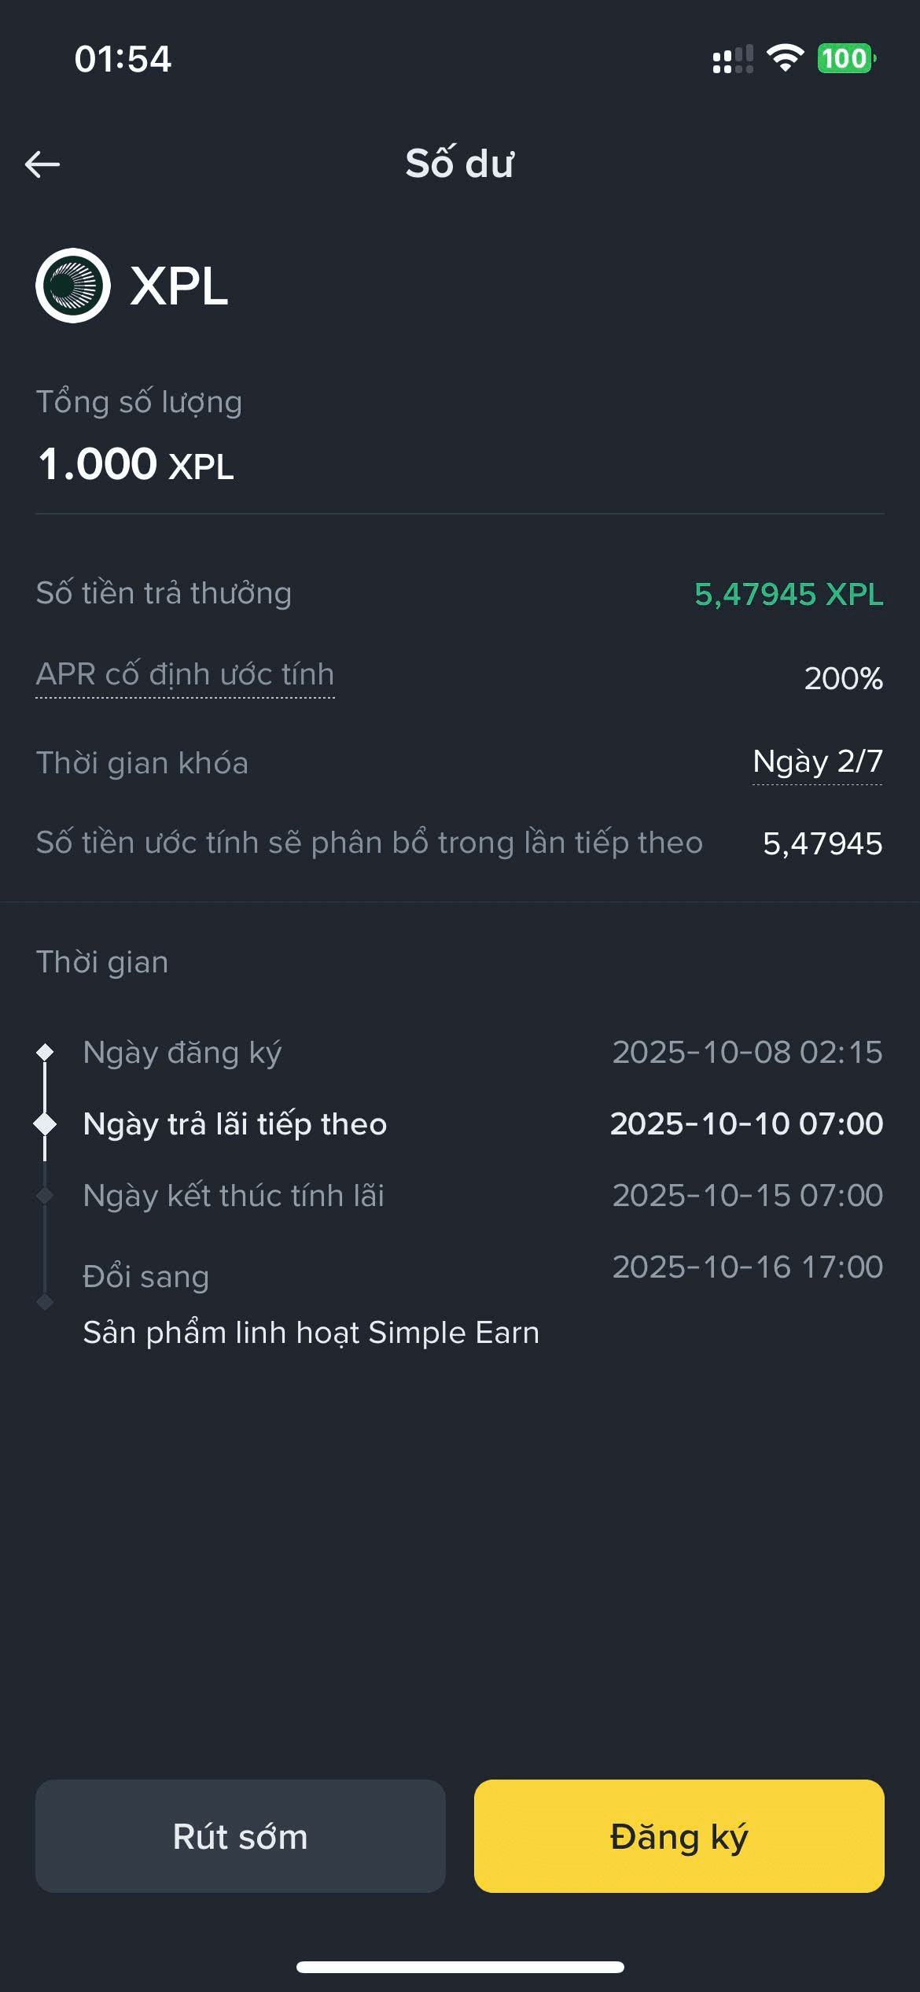Tap the green 5,47945 XPL reward amount
Screen dimensions: 920x1992
click(x=789, y=594)
